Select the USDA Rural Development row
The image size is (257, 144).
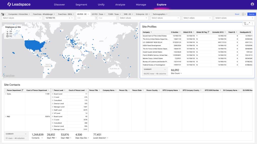197,45
